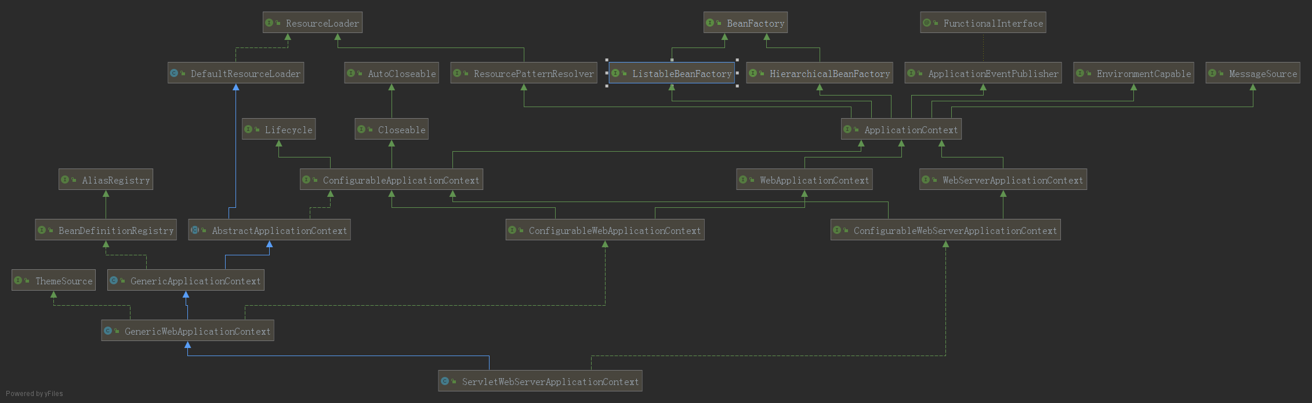
Task: Select the BeanDefinitionRegistry node
Action: pos(106,230)
